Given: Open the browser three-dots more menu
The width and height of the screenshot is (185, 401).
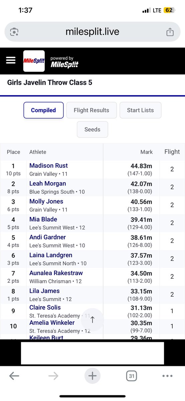Looking at the screenshot, I should [167, 376].
